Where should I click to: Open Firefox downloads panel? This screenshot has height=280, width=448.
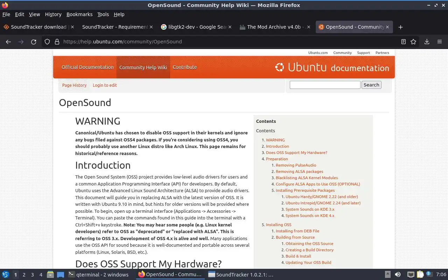427,42
